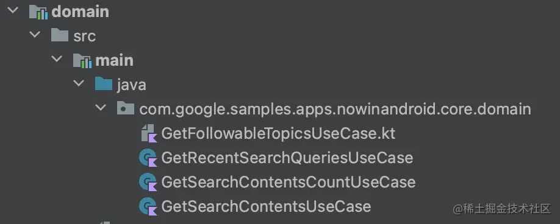Screen dimensions: 560x224
Task: Select the domain module label
Action: (x=81, y=12)
